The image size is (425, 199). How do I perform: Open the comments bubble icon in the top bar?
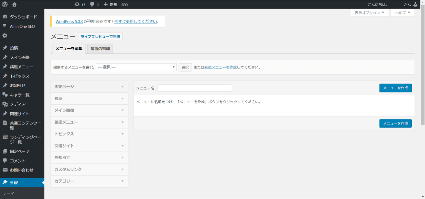click(92, 4)
